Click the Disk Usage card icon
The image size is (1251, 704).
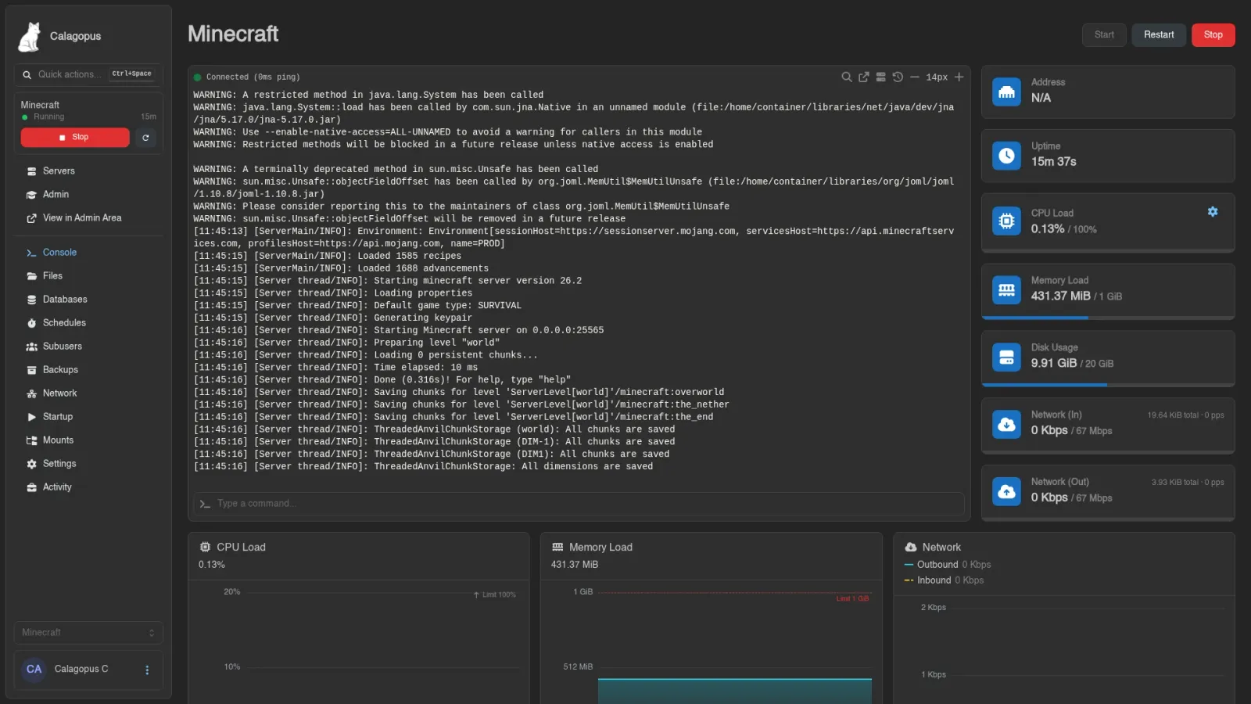[1006, 357]
